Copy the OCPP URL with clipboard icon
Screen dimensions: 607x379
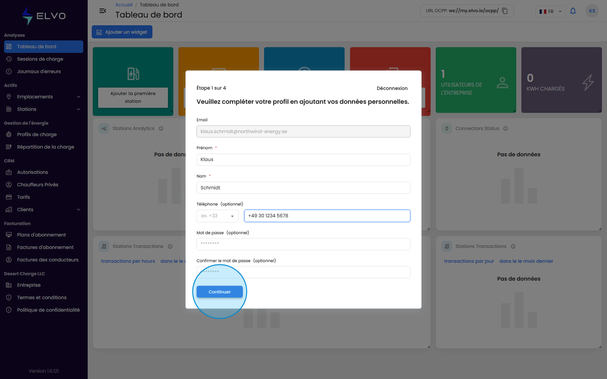pyautogui.click(x=505, y=11)
